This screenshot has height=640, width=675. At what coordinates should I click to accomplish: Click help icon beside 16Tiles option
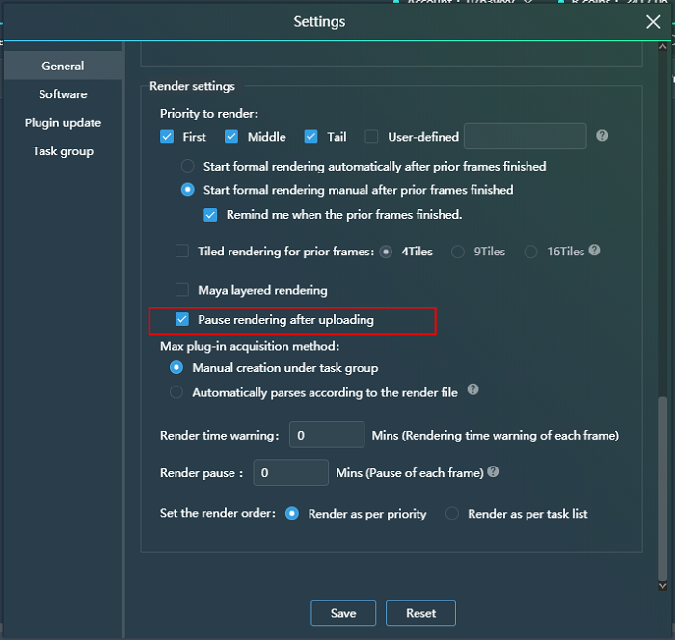(594, 251)
